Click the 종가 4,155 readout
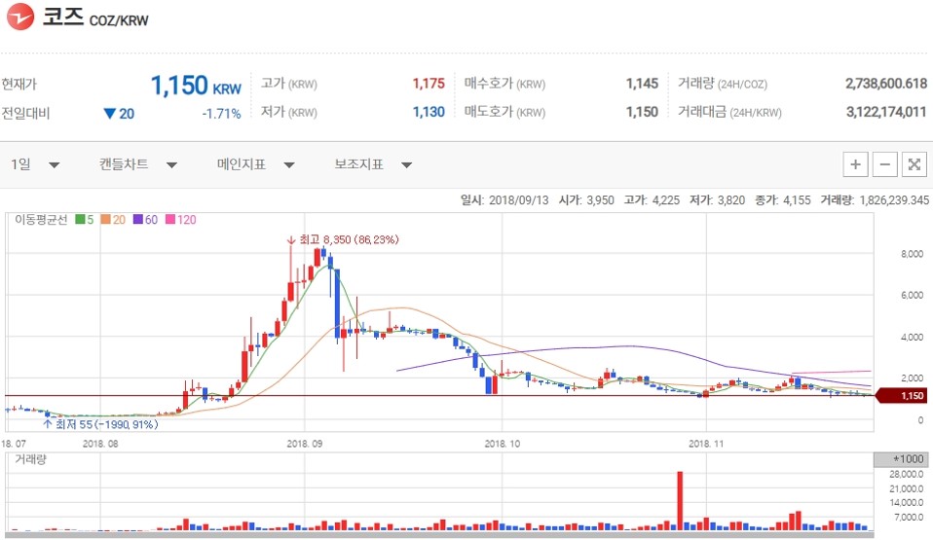Image resolution: width=933 pixels, height=540 pixels. [x=782, y=200]
